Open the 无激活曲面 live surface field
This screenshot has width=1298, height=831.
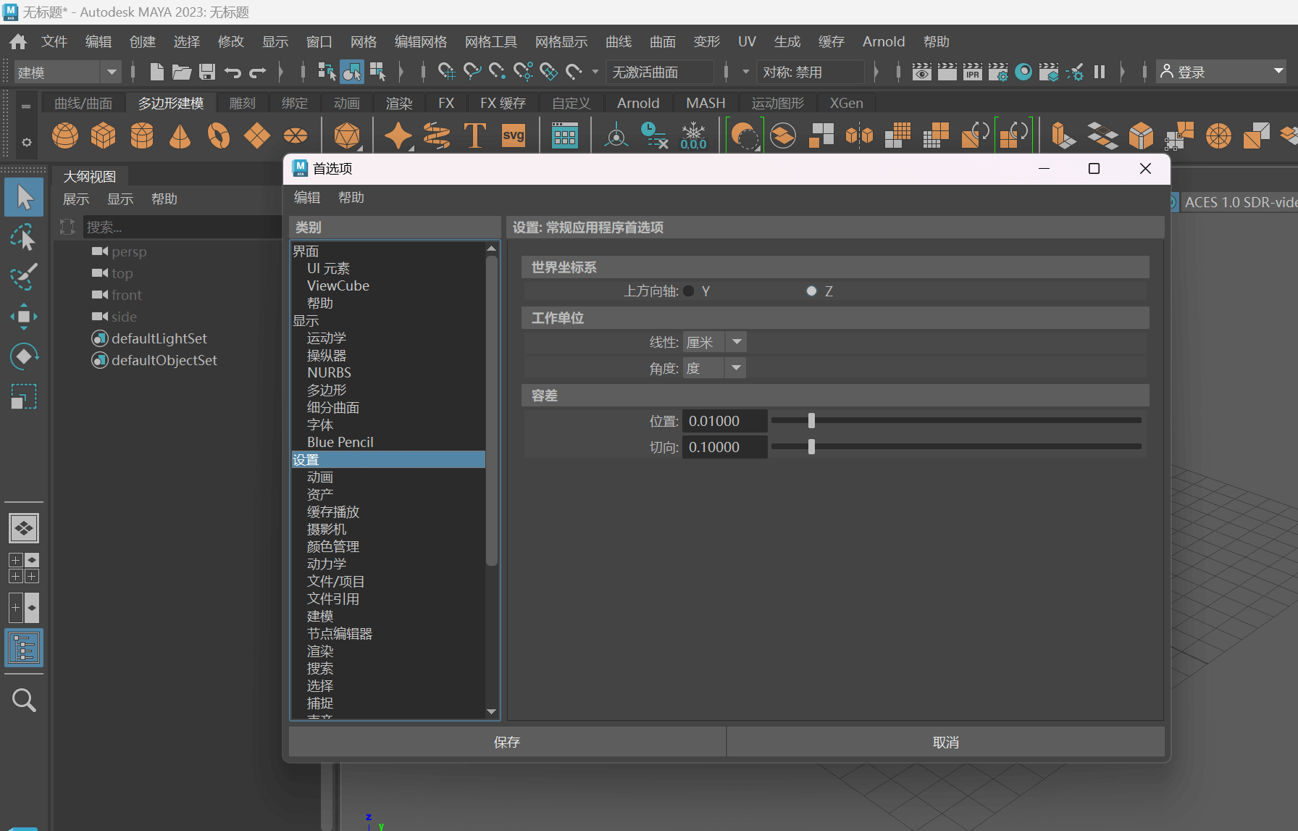[660, 72]
